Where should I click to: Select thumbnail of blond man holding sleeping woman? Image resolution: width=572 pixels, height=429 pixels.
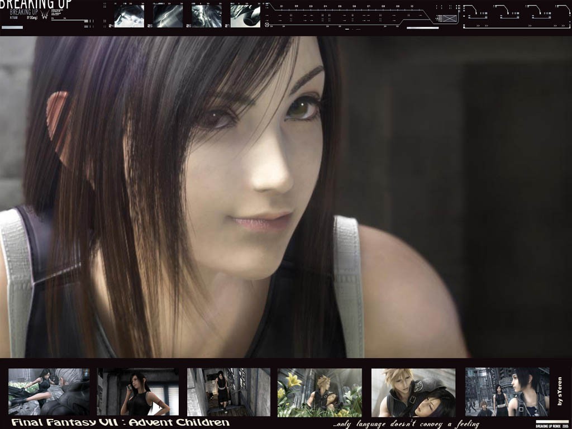[x=413, y=393]
